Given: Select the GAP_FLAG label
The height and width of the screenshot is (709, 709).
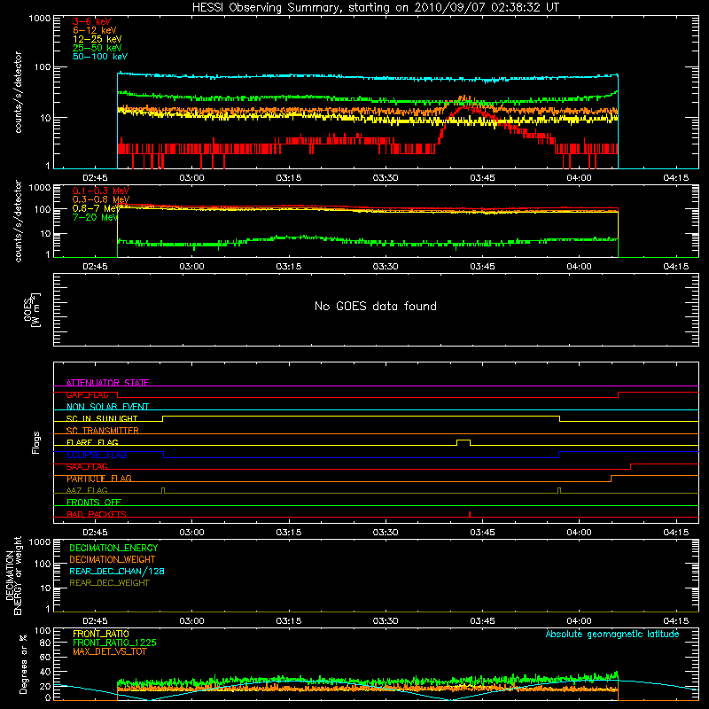Looking at the screenshot, I should [87, 394].
